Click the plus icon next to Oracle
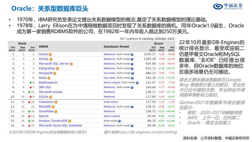This screenshot has height=142, width=252. point(50,54)
